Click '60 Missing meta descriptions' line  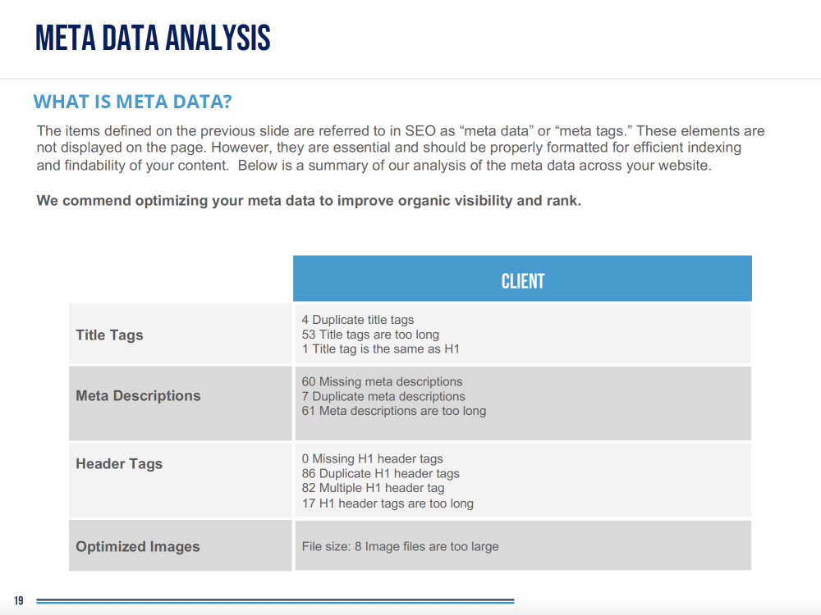click(x=383, y=382)
